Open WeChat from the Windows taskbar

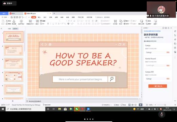pos(77,109)
